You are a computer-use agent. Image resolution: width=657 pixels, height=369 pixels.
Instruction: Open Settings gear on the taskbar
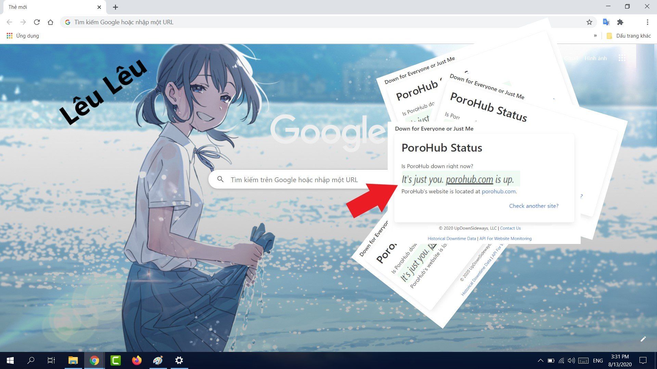pyautogui.click(x=179, y=360)
